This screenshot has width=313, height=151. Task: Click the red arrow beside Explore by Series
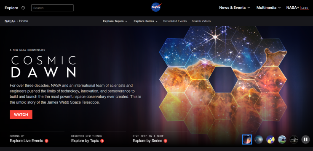[x=166, y=141]
